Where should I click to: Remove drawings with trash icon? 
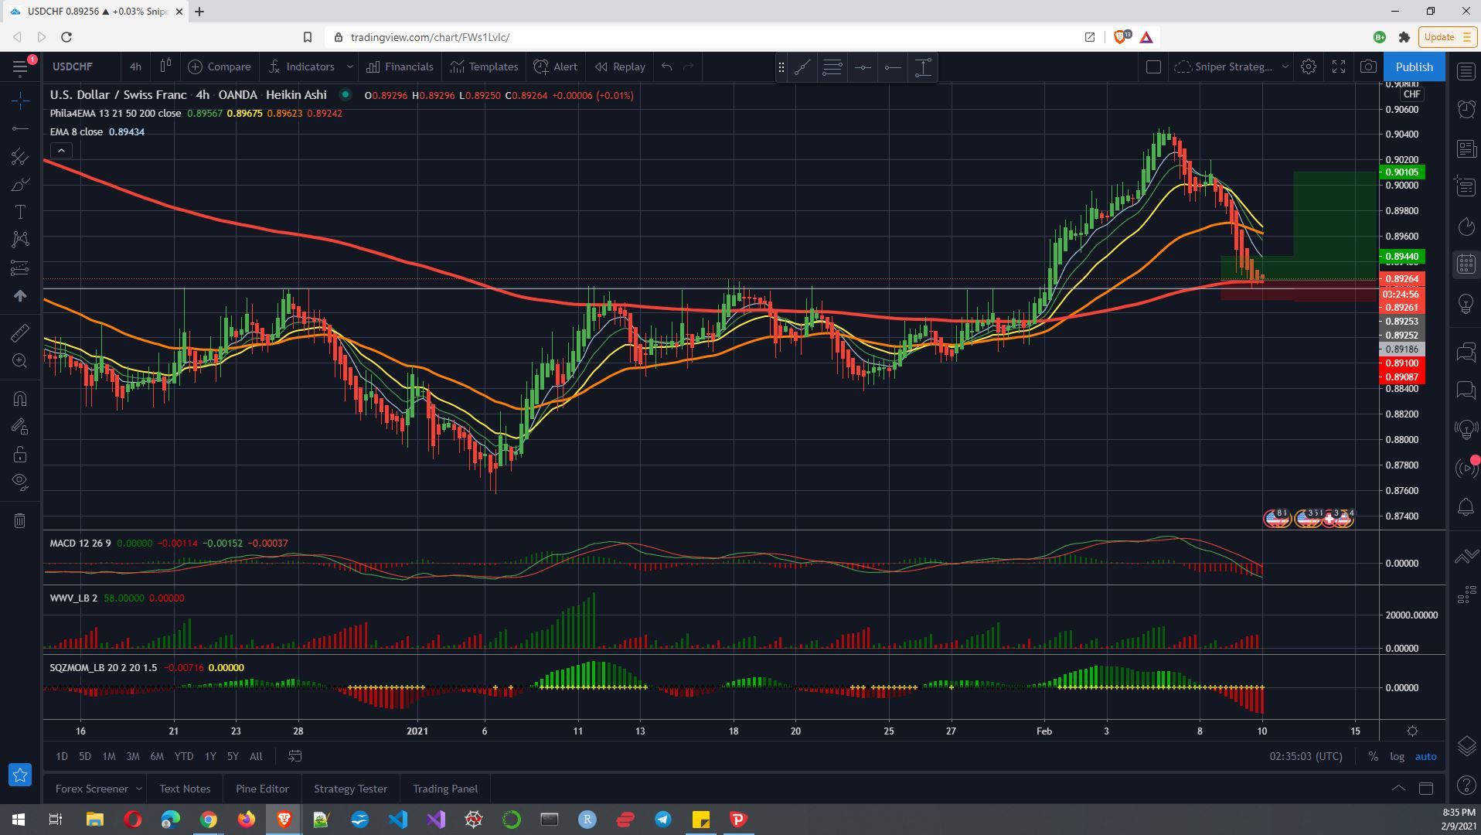click(21, 520)
